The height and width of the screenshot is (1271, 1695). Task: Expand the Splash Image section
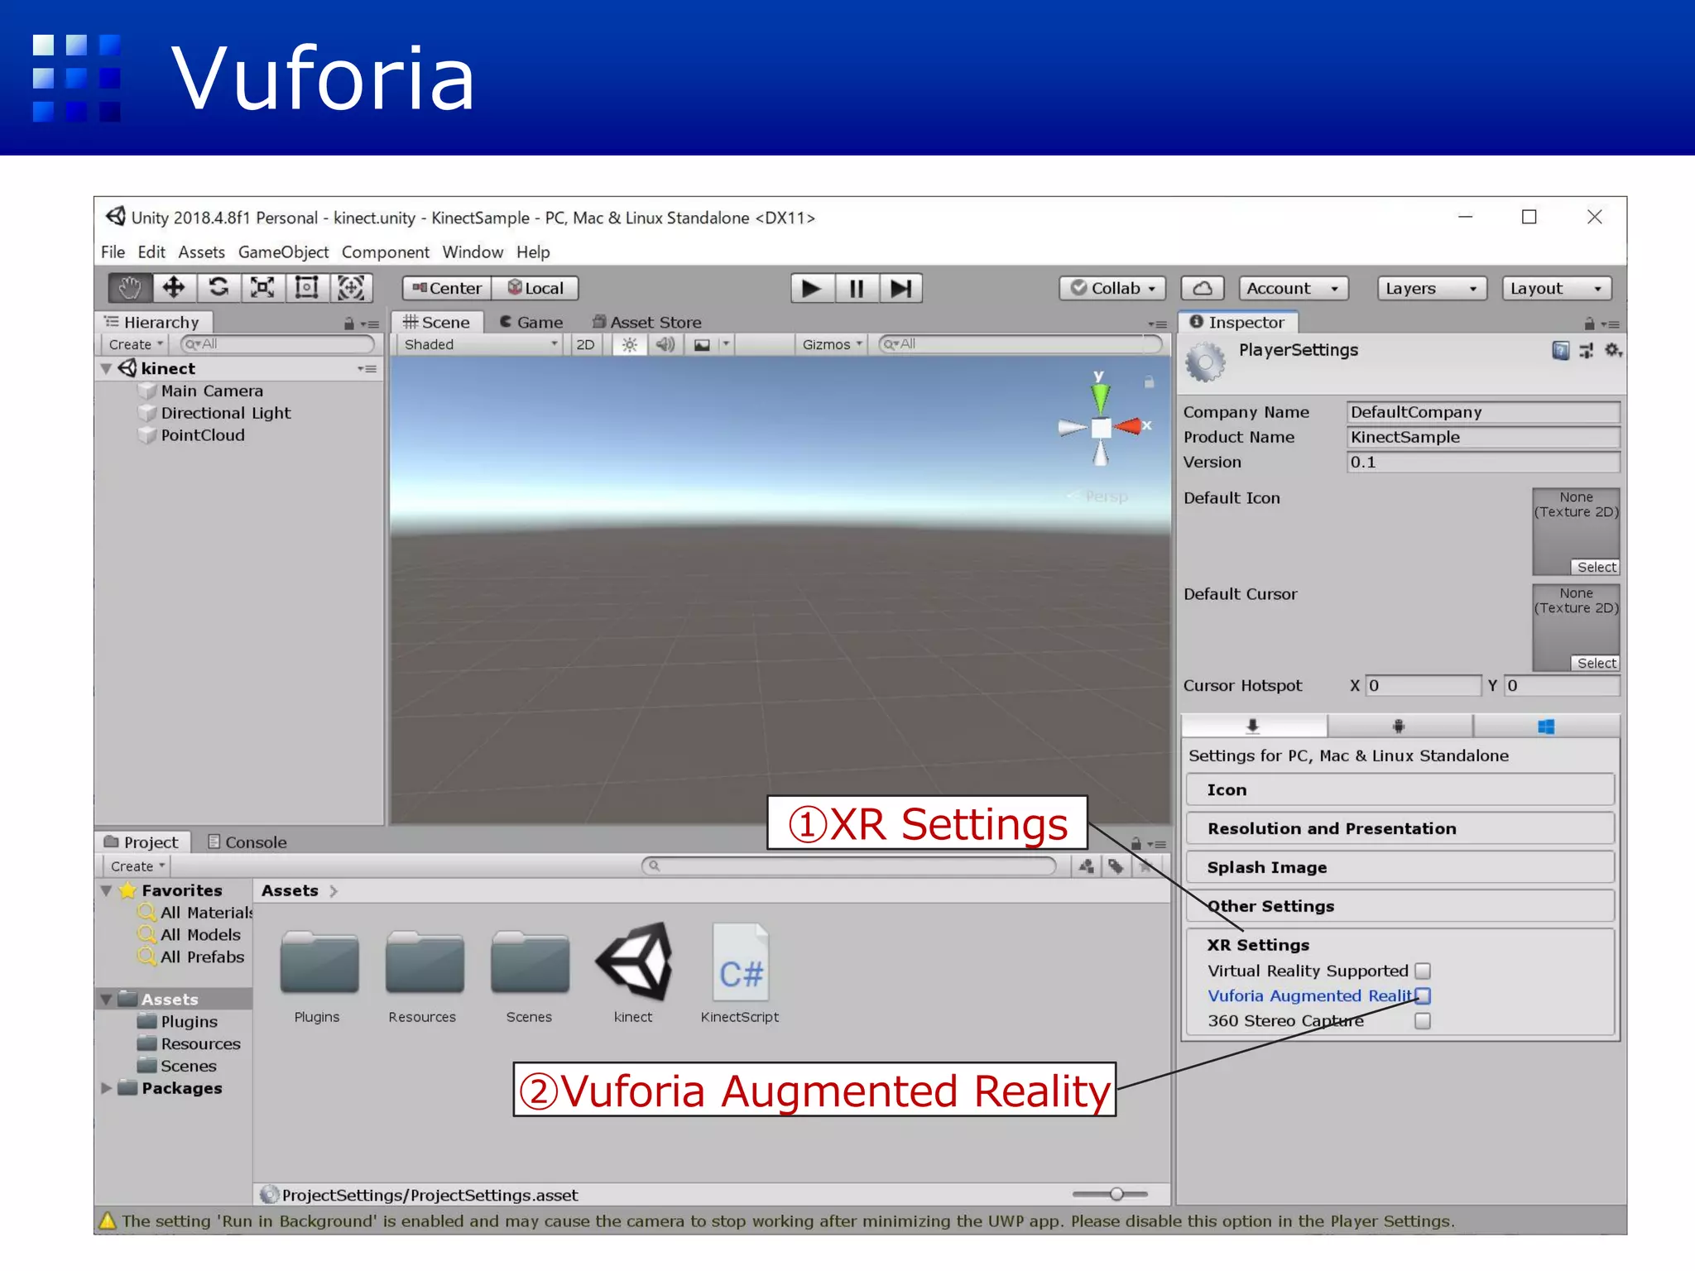click(x=1400, y=867)
